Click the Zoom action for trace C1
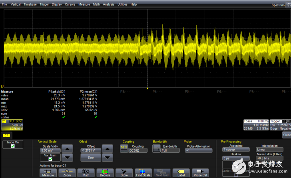Image resolution: width=291 pixels, height=178 pixels. pyautogui.click(x=67, y=173)
